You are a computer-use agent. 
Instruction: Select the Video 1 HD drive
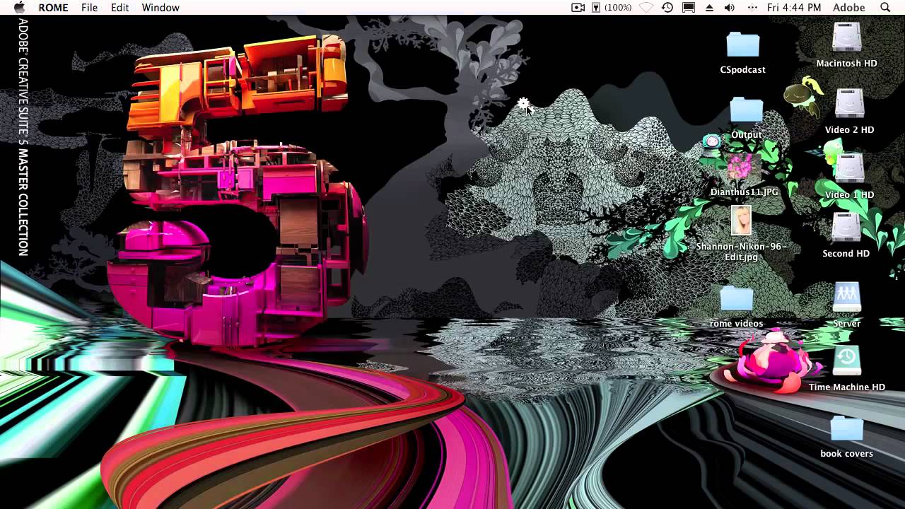point(849,170)
